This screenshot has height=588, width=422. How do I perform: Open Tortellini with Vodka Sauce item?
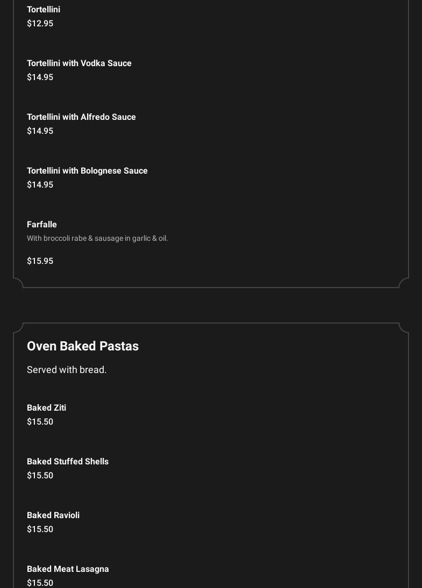pos(79,63)
